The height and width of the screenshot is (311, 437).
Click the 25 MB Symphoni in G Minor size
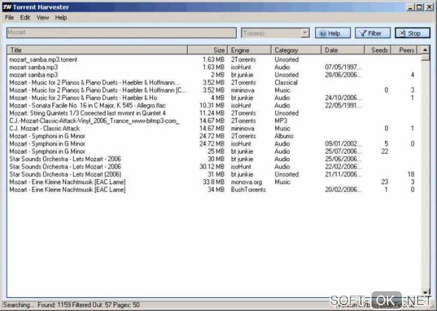[216, 151]
